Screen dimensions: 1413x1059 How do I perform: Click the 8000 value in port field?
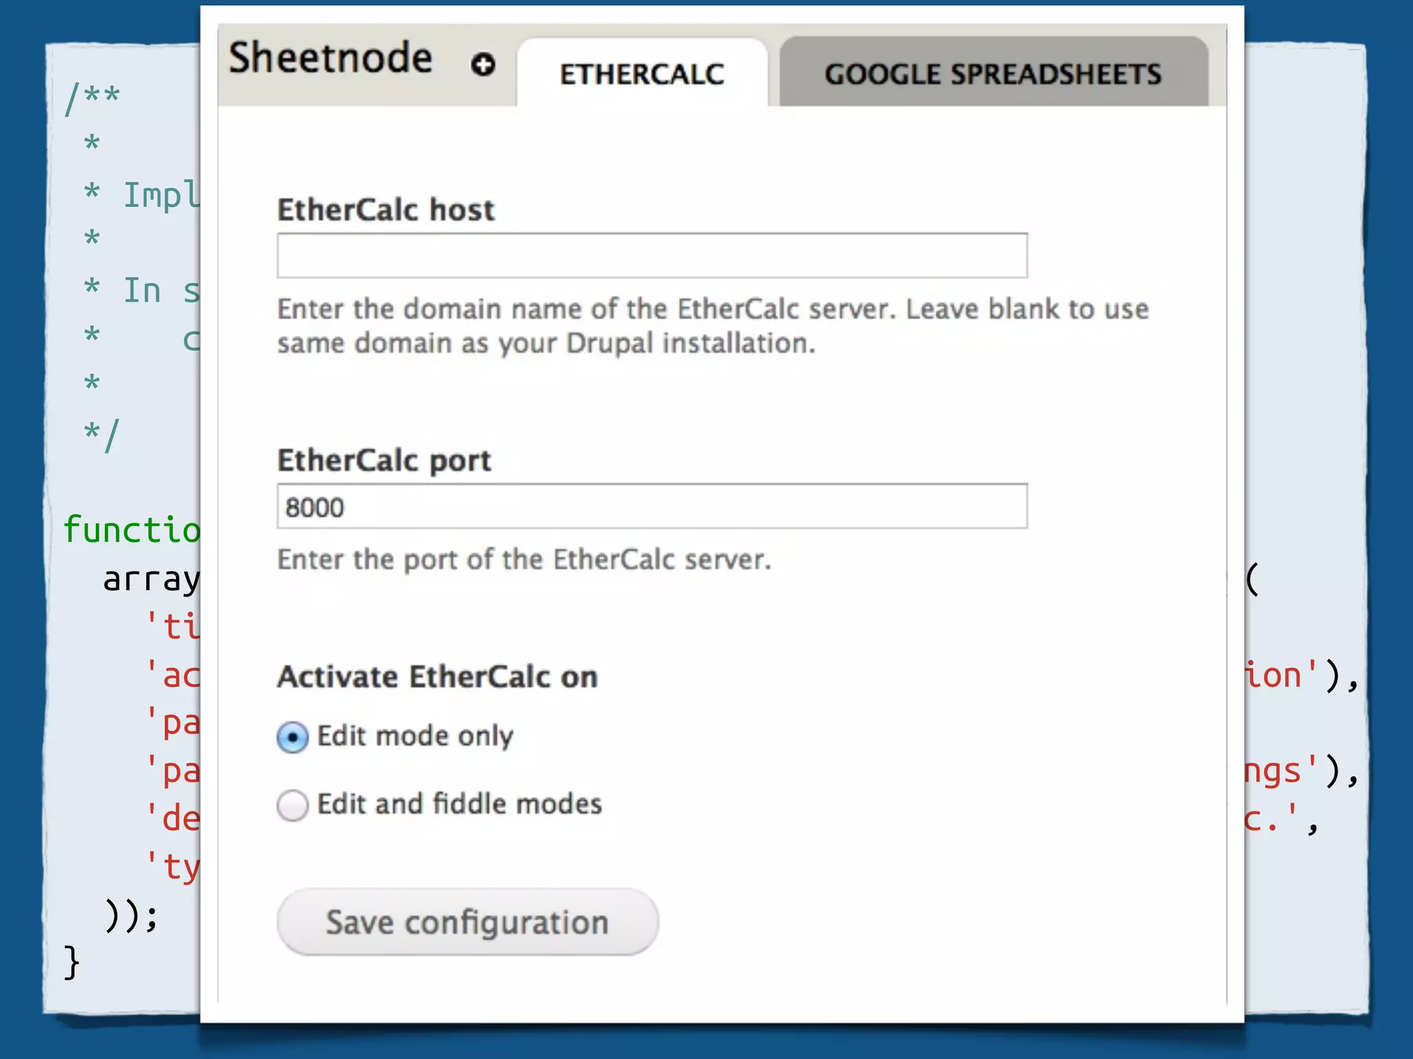click(315, 507)
